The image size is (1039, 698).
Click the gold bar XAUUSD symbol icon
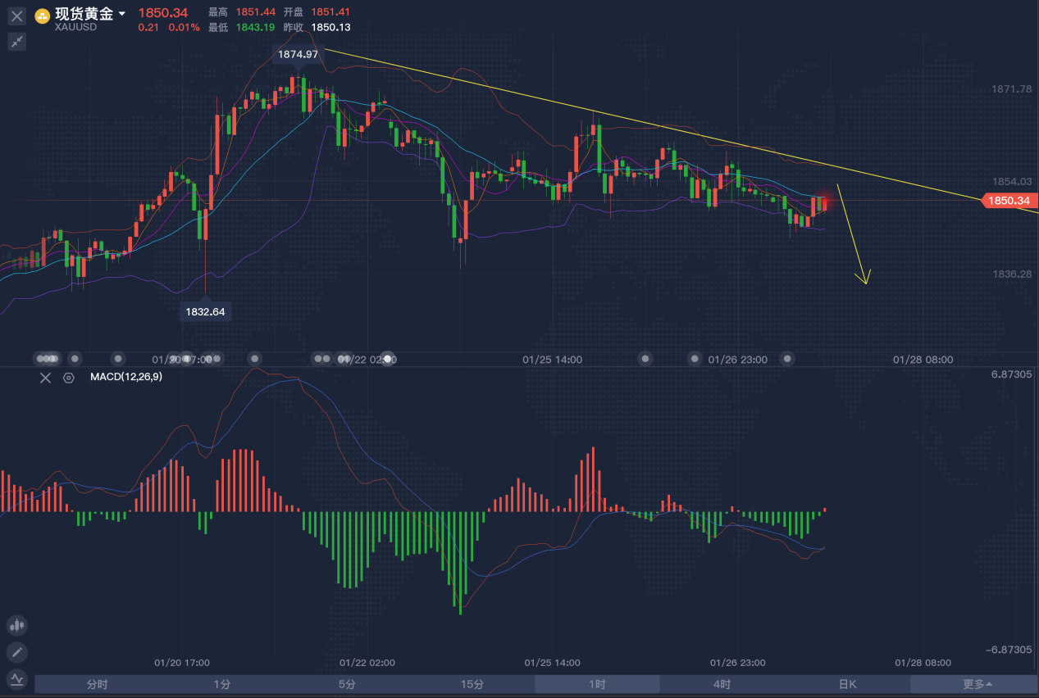(x=42, y=16)
